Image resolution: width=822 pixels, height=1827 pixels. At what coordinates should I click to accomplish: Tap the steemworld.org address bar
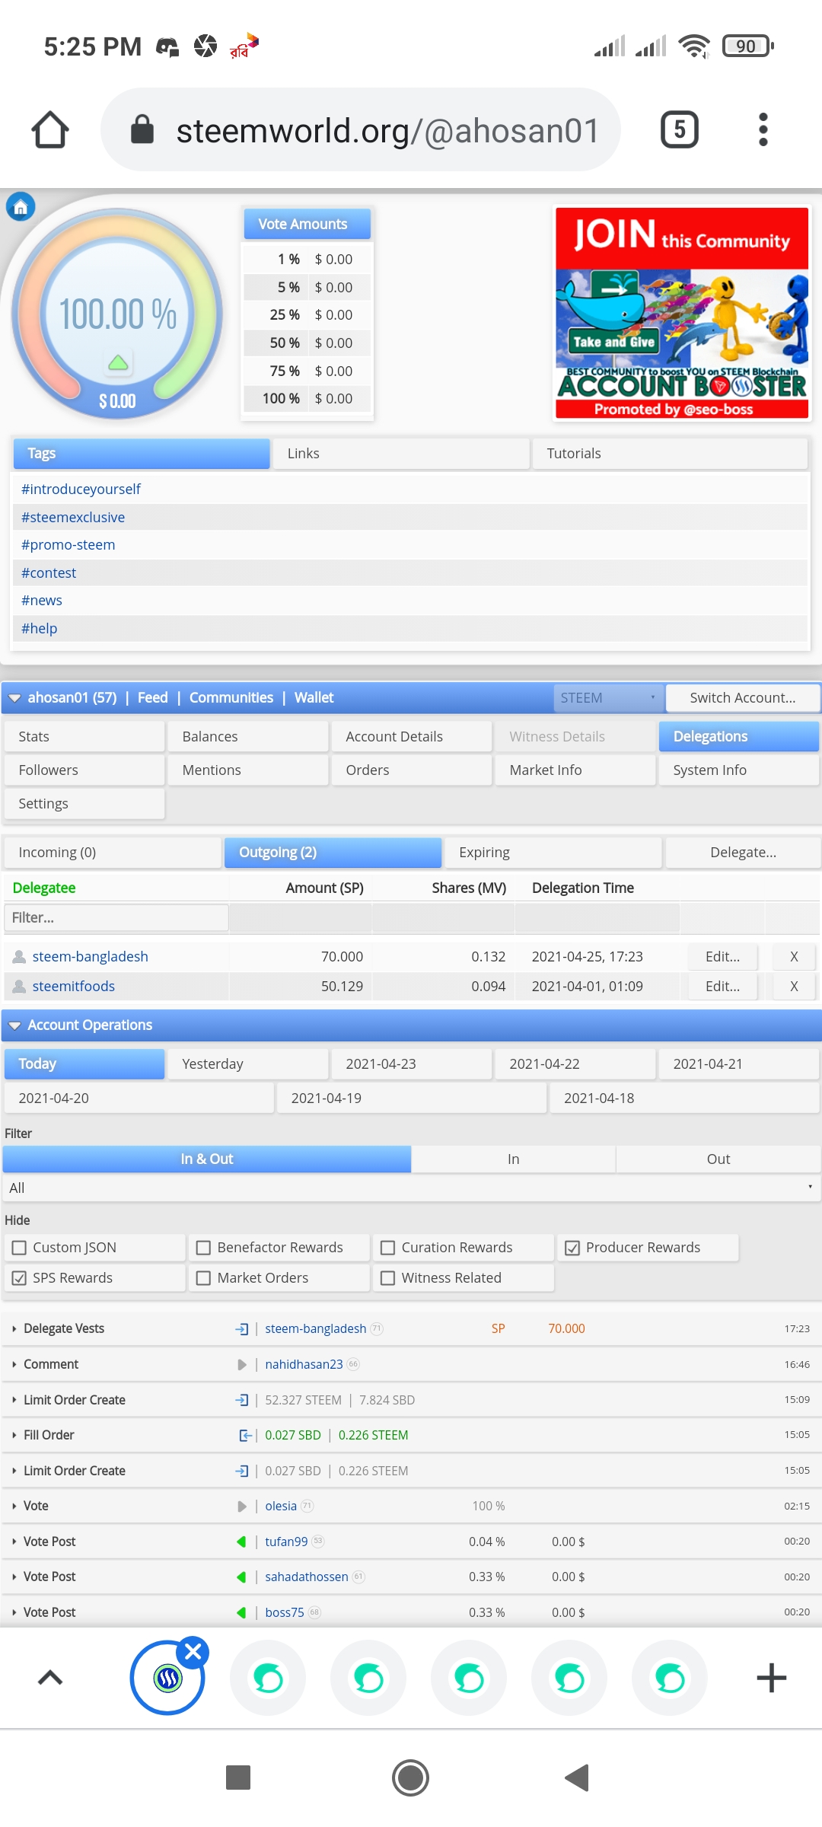click(x=361, y=129)
